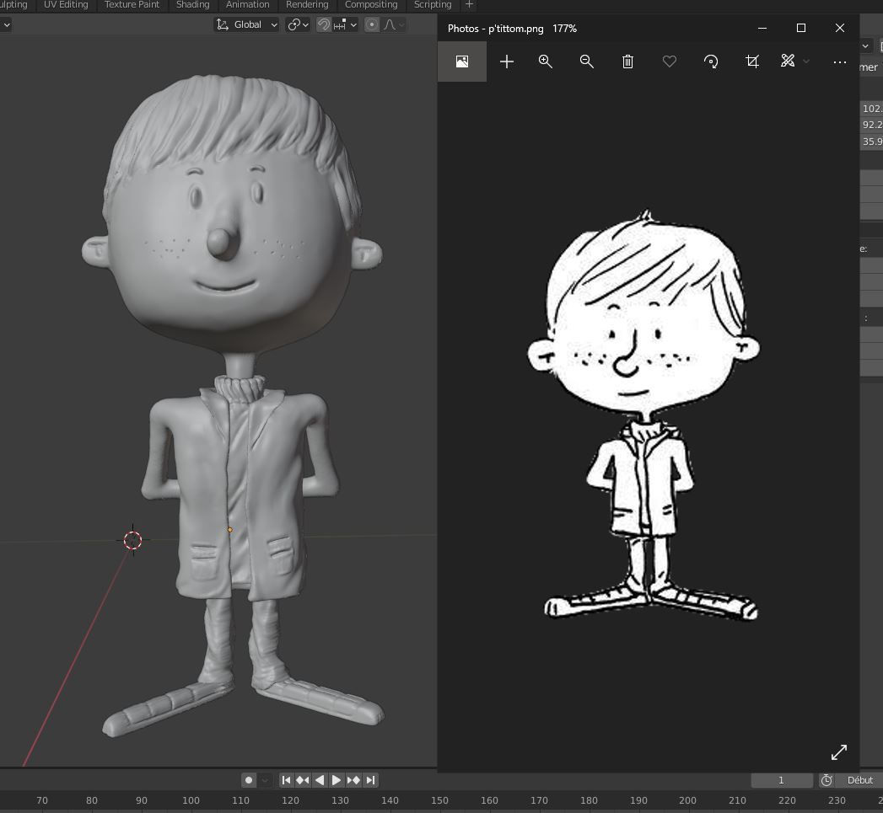Jump to the previous keyframe

[x=303, y=780]
